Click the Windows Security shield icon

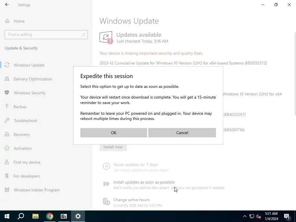pos(7,93)
